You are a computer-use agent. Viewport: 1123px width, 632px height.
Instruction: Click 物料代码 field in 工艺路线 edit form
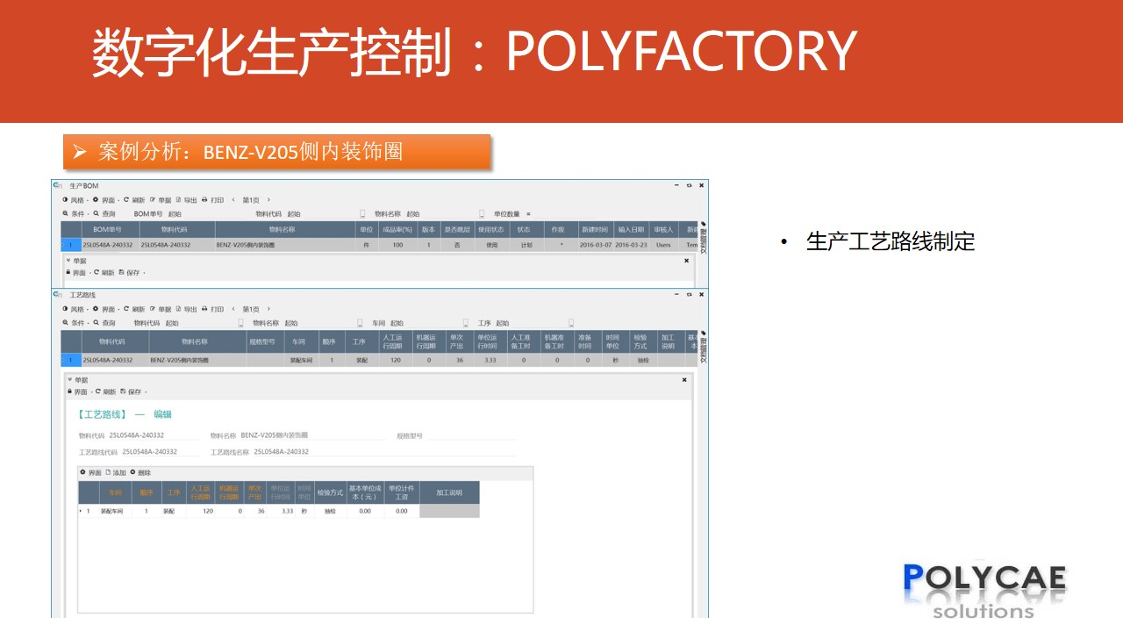click(x=155, y=435)
